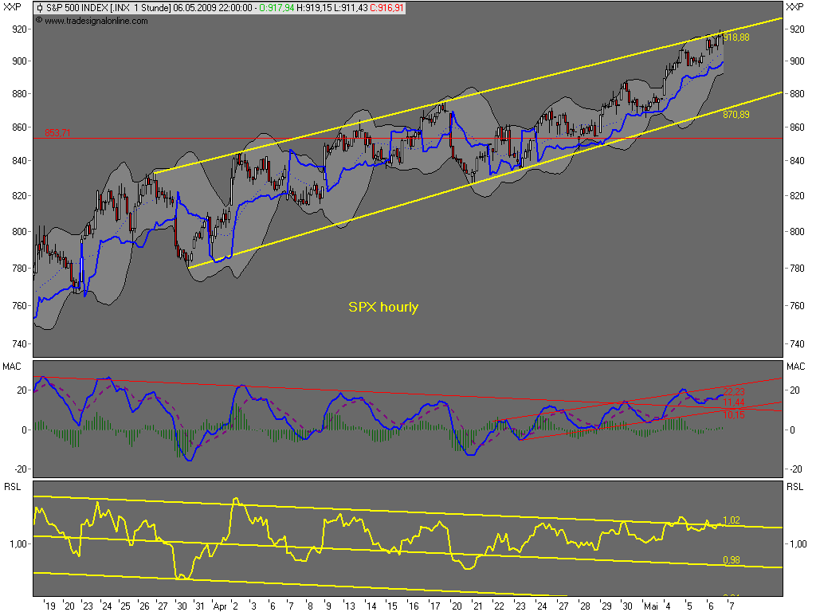The image size is (816, 612).
Task: Click the candlestick icon before the chart title
Action: 40,8
